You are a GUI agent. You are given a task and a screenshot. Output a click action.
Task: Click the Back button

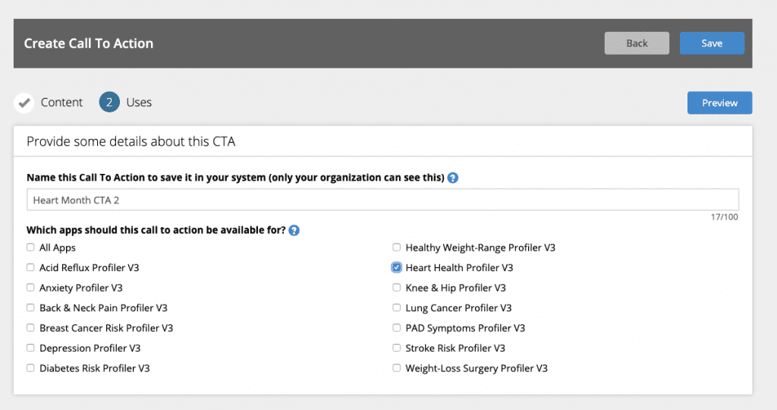[x=637, y=43]
